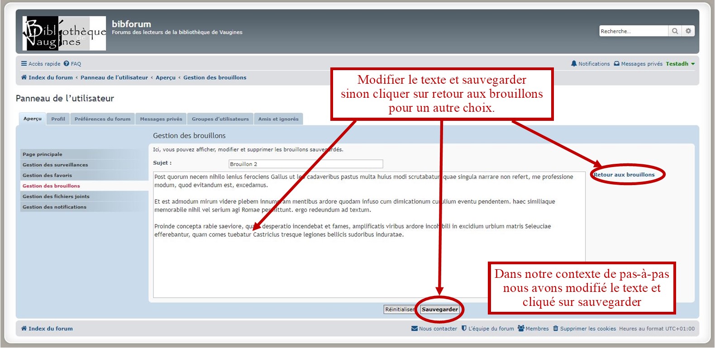Click home icon in breadcrumb bar
The image size is (715, 348).
pos(24,77)
